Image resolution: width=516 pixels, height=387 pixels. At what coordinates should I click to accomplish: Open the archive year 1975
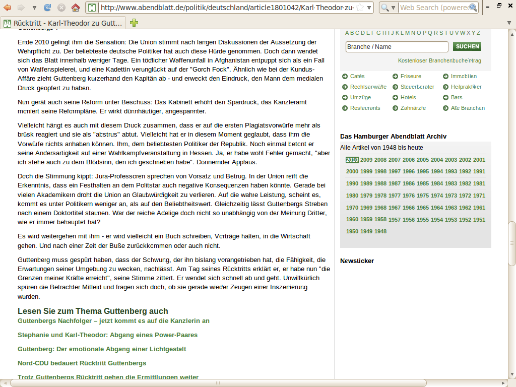[x=423, y=196]
